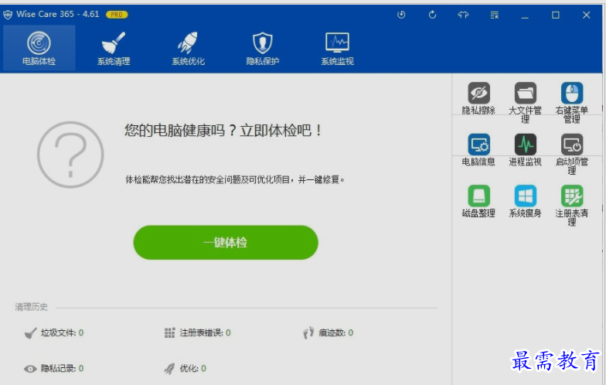606x385 pixels.
Task: Maximize the Wise Care 365 window
Action: click(x=555, y=15)
